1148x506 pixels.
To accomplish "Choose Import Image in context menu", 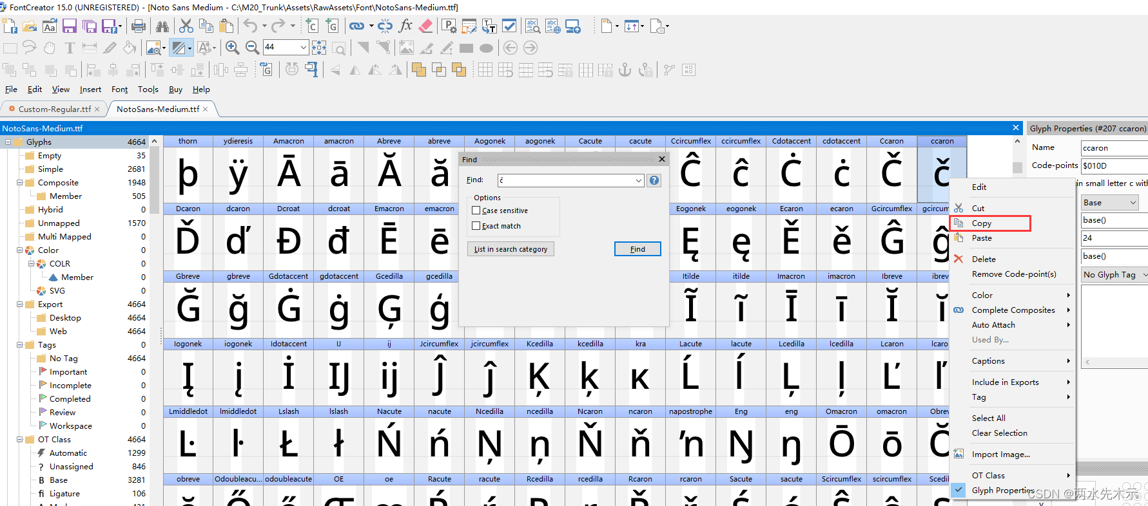I will coord(1000,454).
